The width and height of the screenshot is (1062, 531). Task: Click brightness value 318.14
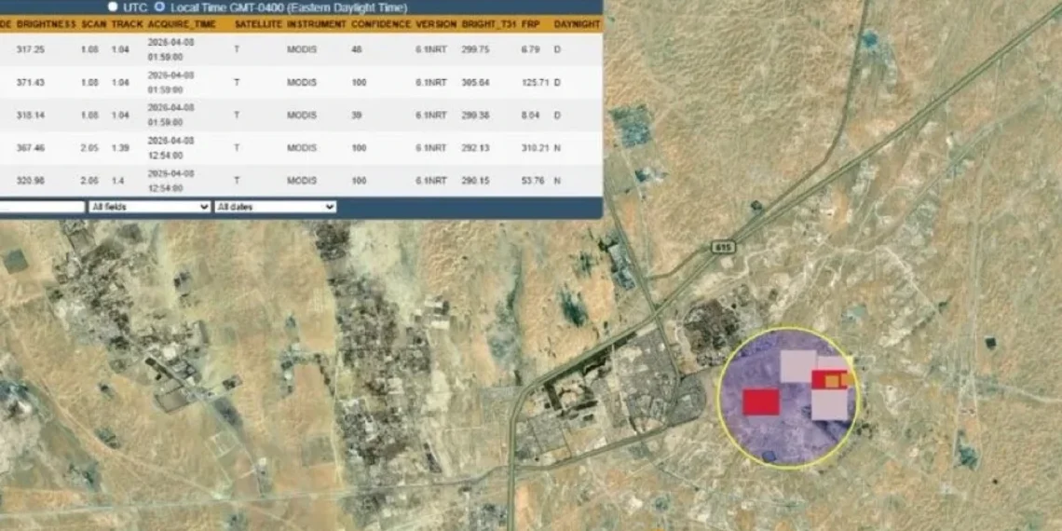(31, 116)
